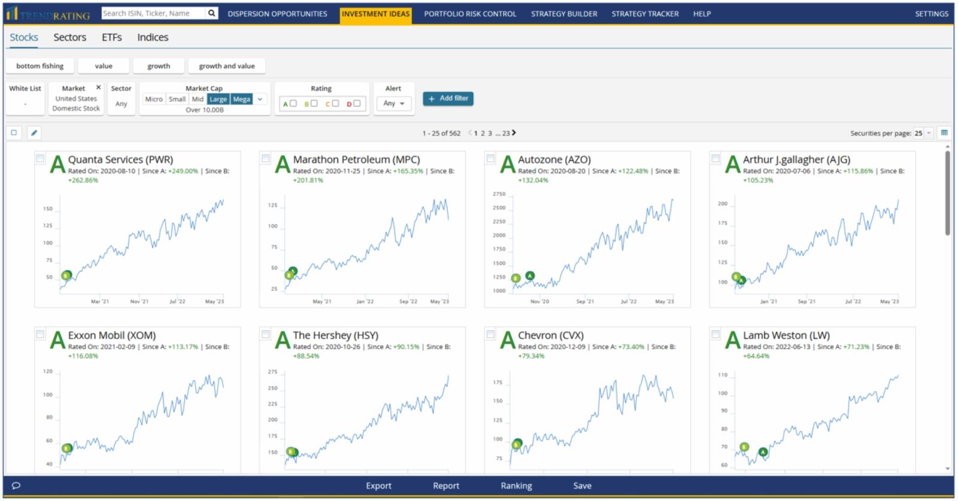Click Arthur J.gallagher A rating badge
This screenshot has height=501, width=958.
point(733,164)
